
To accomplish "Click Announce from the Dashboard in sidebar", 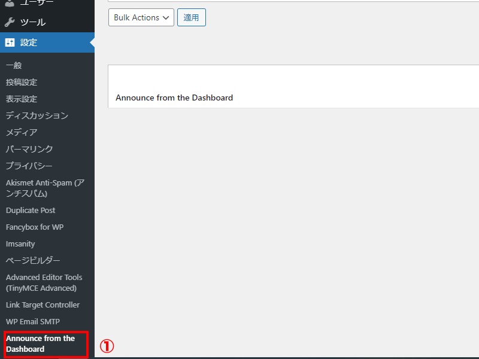I will [x=40, y=343].
